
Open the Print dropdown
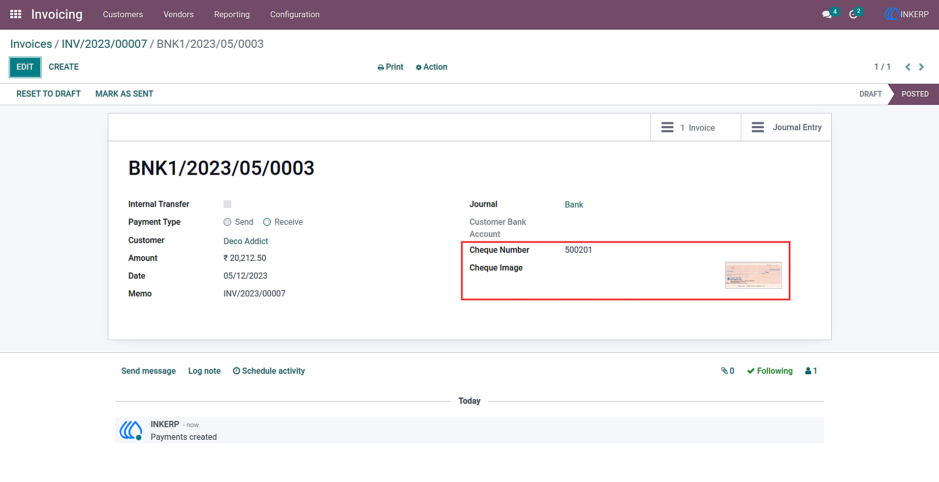[390, 67]
